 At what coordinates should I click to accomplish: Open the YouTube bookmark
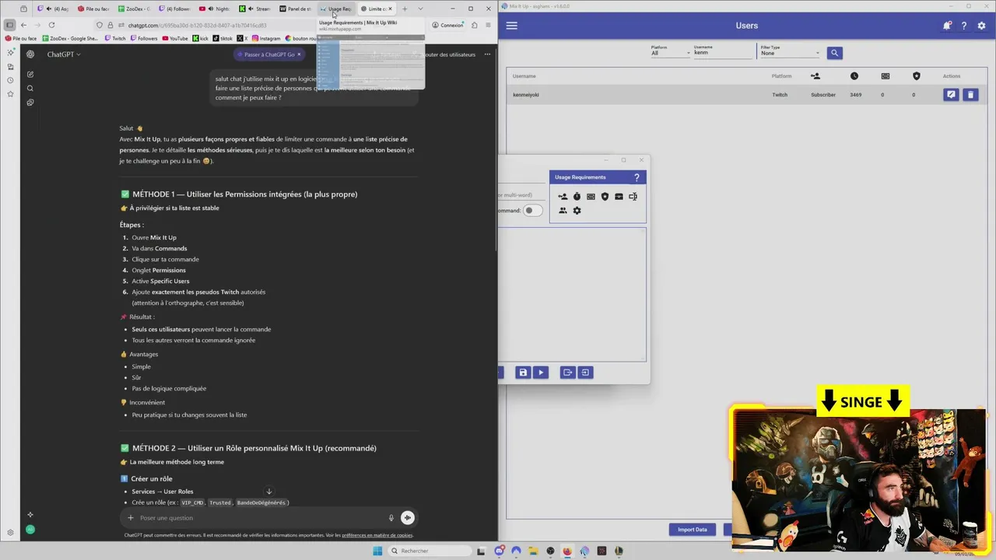click(174, 38)
